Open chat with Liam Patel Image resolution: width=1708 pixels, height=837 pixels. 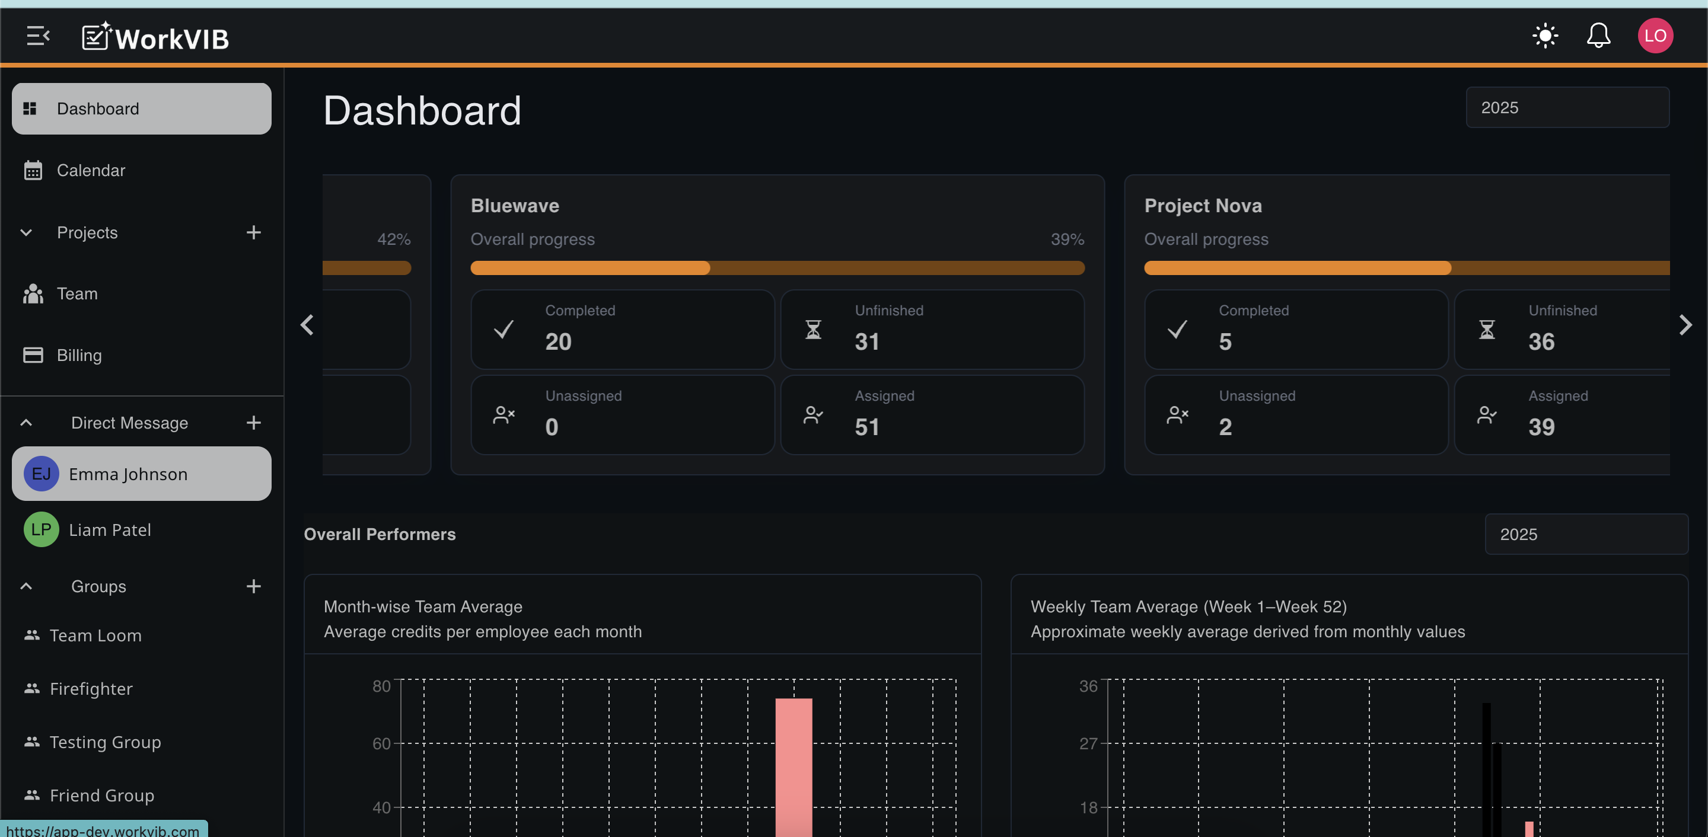click(110, 530)
